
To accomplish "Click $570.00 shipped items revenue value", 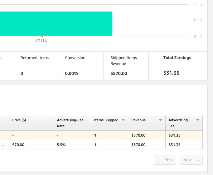I will click(x=119, y=73).
